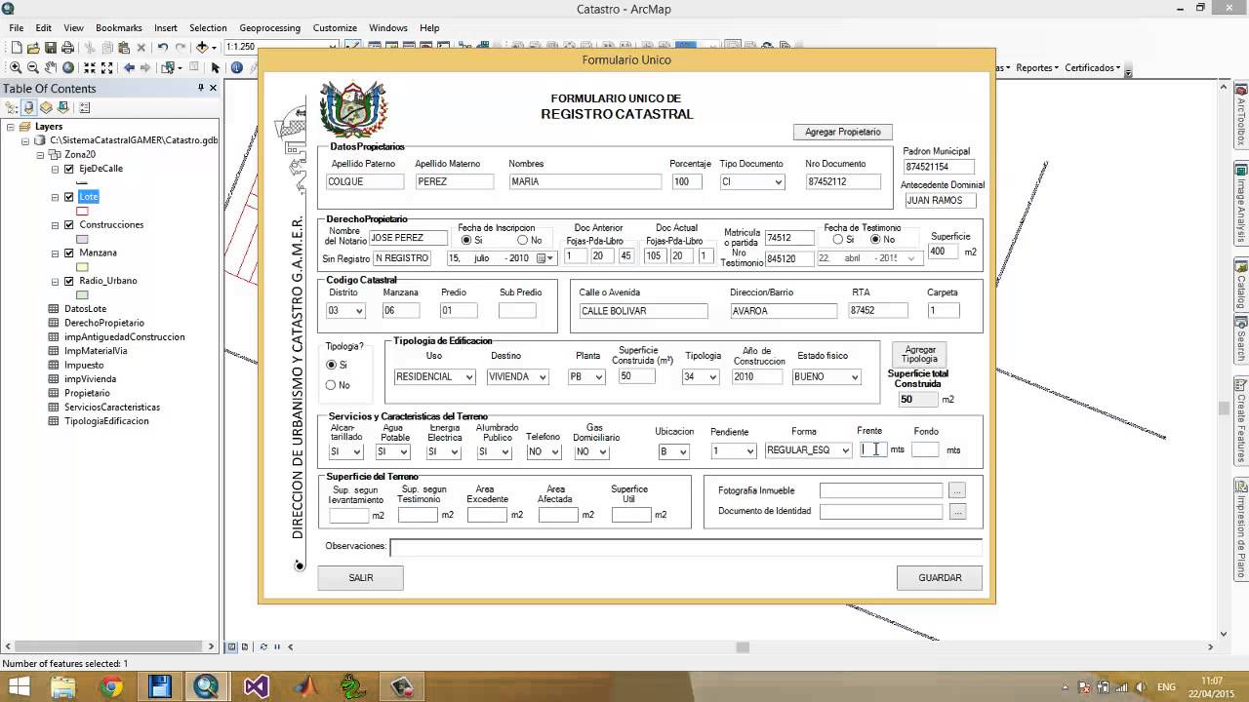Open the Uso dropdown showing RESIDENCIAL
The height and width of the screenshot is (702, 1249).
click(468, 377)
